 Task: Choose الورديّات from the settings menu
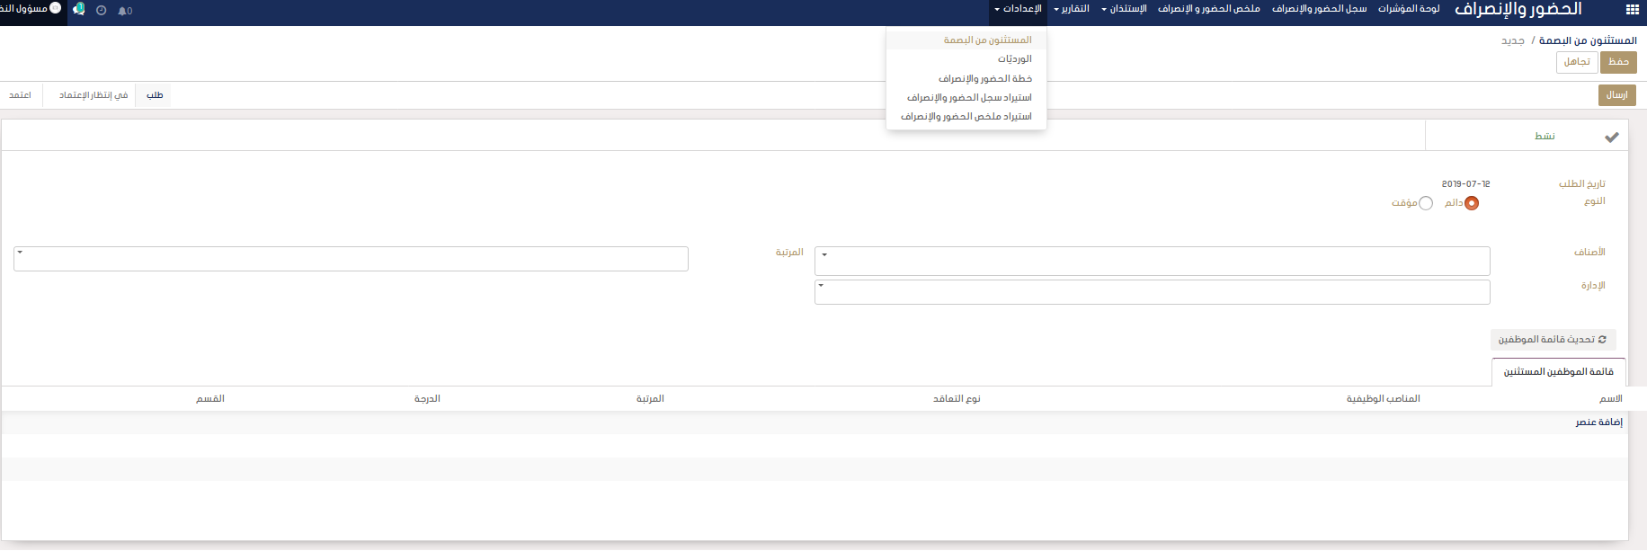(x=1014, y=59)
